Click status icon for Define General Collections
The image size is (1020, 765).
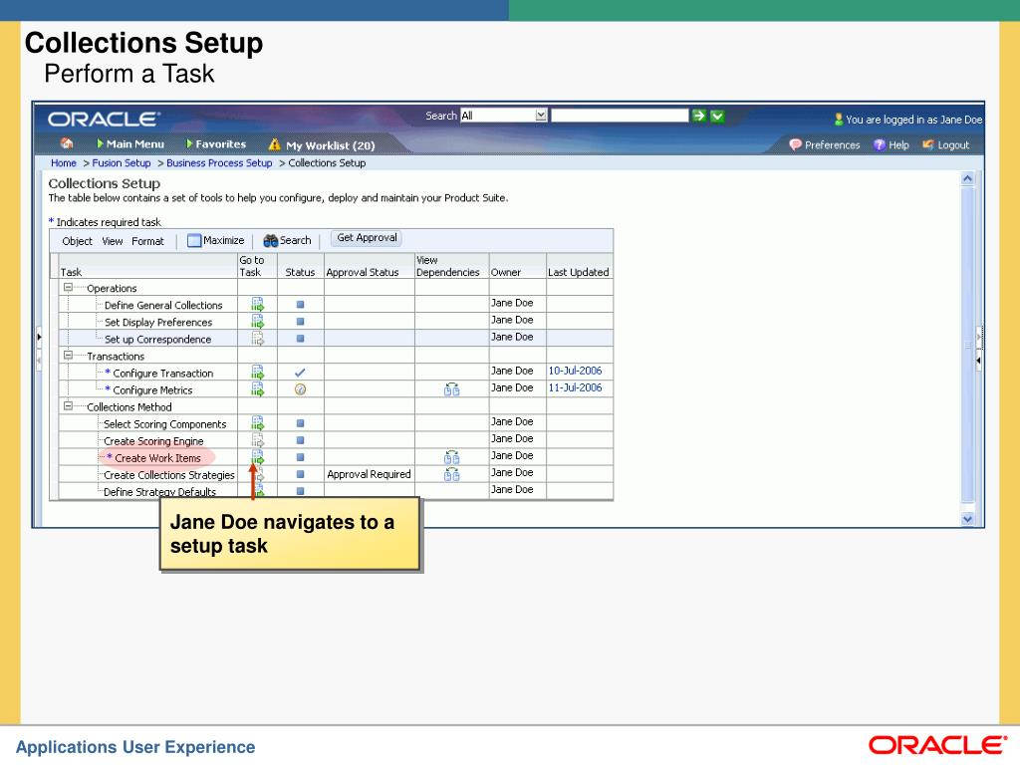[x=300, y=304]
